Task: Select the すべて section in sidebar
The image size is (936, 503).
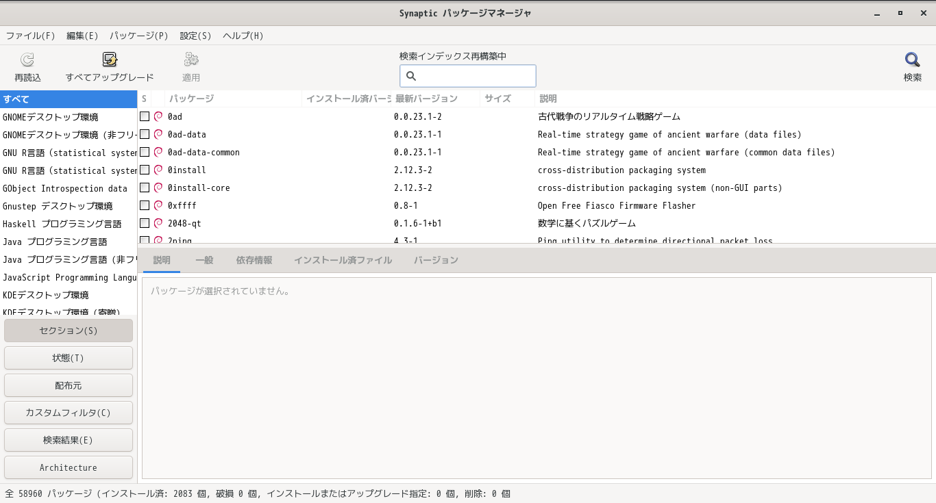Action: coord(69,99)
